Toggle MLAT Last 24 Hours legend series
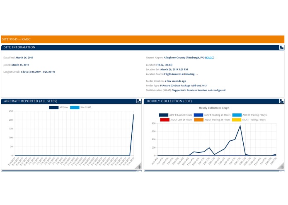Screen dimensions: 288x205 click(x=176, y=120)
